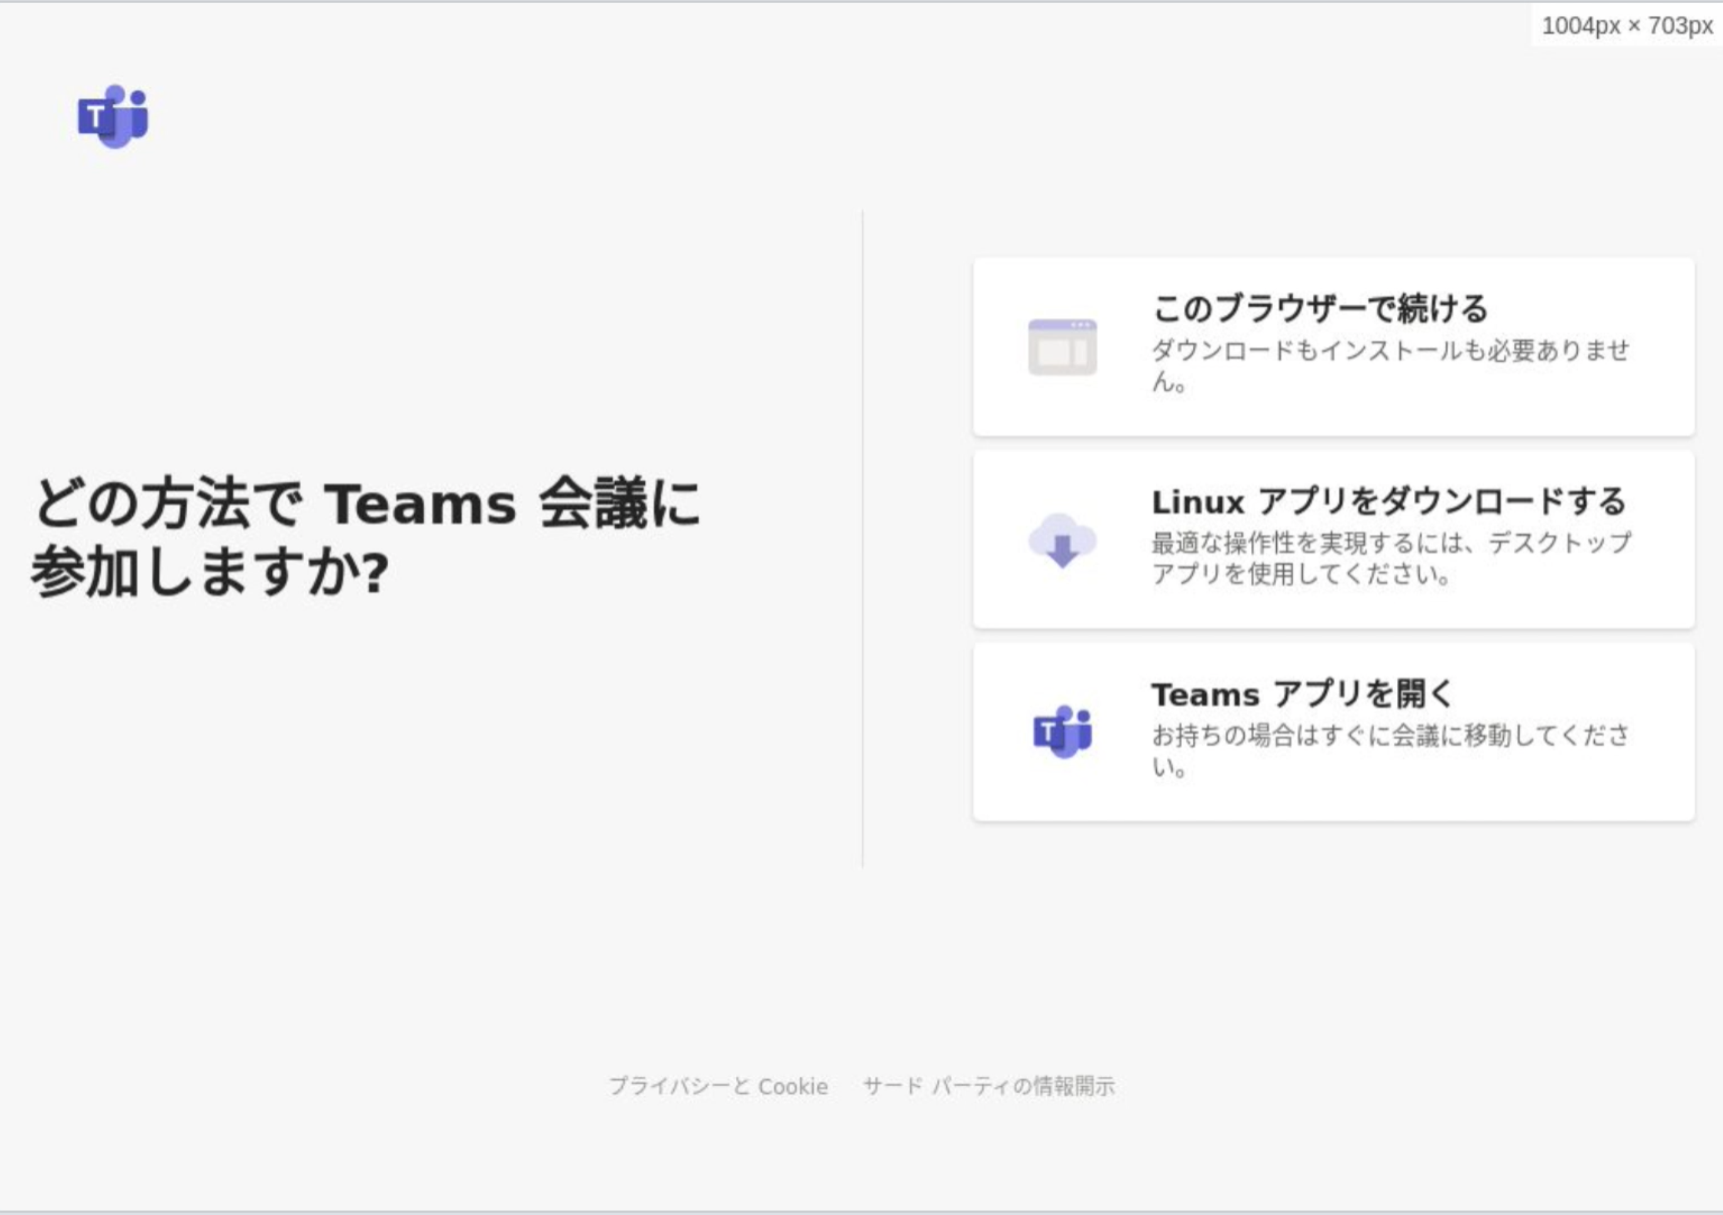Screen dimensions: 1723x1215
Task: Open the サード パーティの情報開示 link
Action: pyautogui.click(x=988, y=1086)
